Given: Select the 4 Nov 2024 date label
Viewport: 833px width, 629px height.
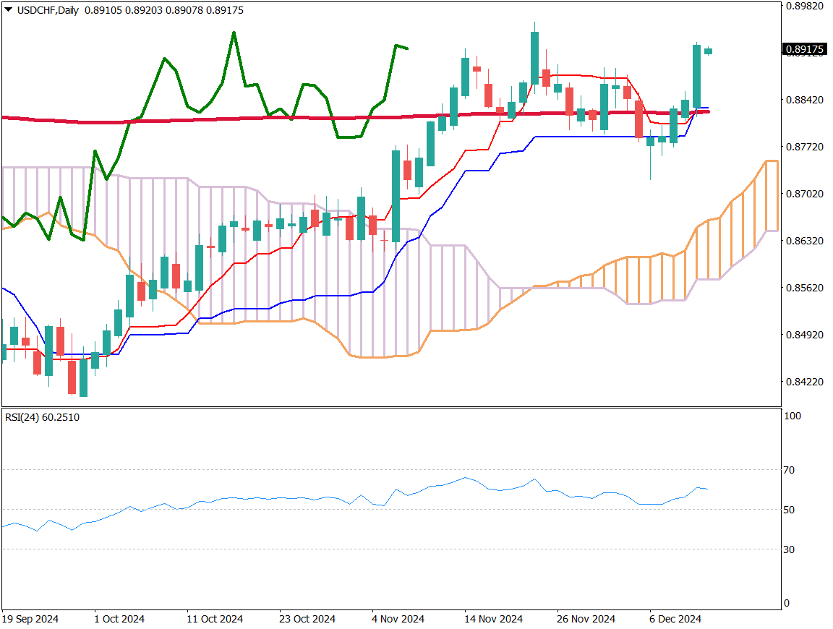Looking at the screenshot, I should 398,619.
